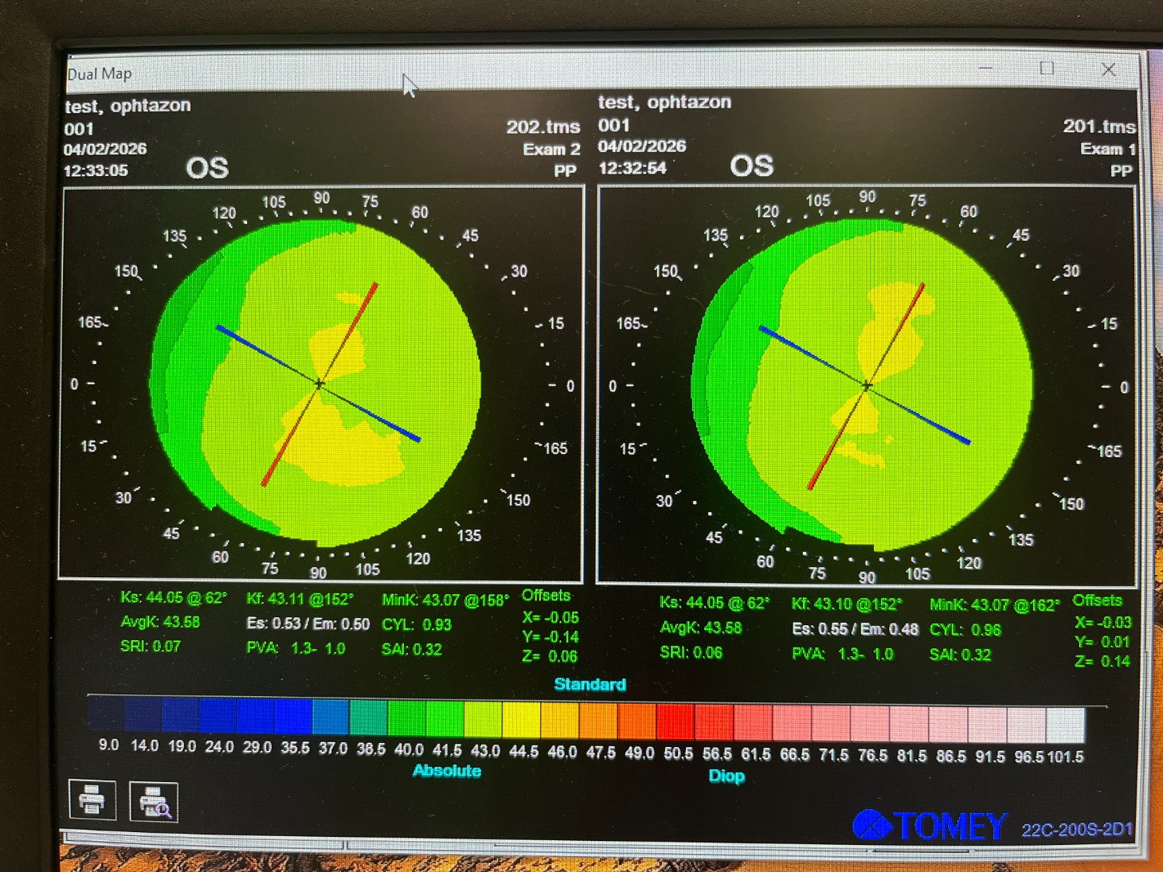The width and height of the screenshot is (1163, 872).
Task: Click the 202.tms file name label
Action: (x=542, y=127)
